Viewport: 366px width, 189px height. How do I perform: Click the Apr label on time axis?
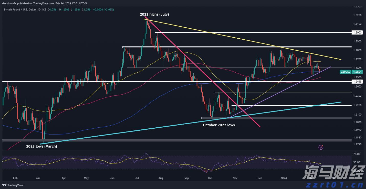(64, 178)
